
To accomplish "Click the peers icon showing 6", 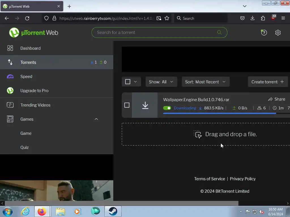I will (259, 108).
